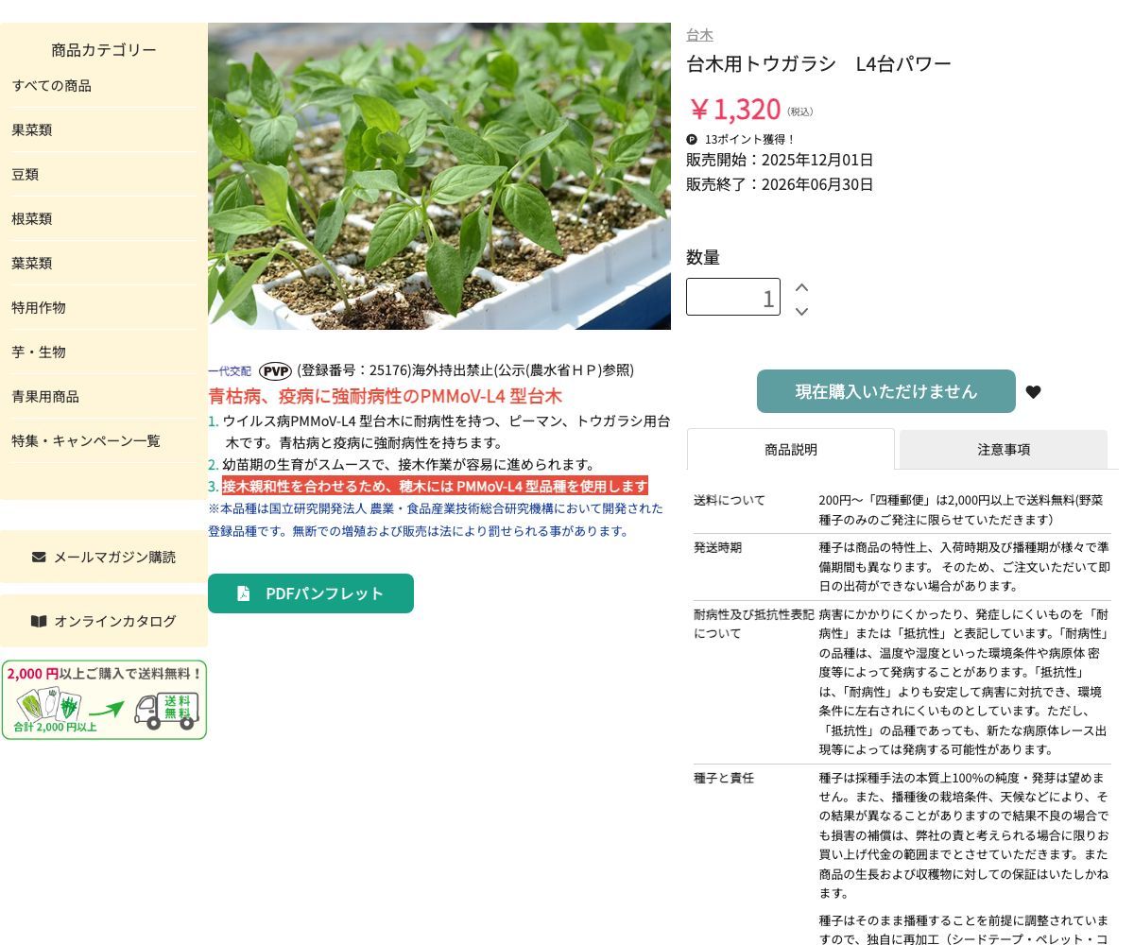Click the 2,000円以上ご購入で送料無料 banner
This screenshot has width=1134, height=945.
click(x=104, y=699)
